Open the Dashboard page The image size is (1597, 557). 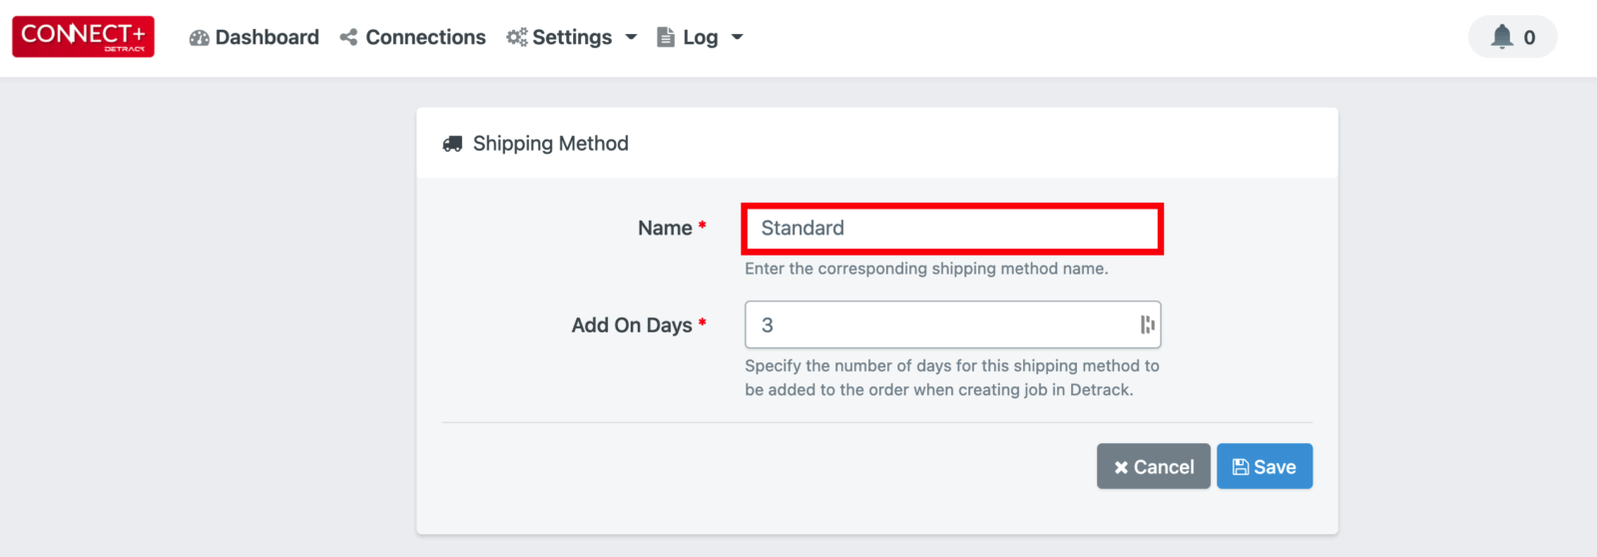click(x=255, y=37)
